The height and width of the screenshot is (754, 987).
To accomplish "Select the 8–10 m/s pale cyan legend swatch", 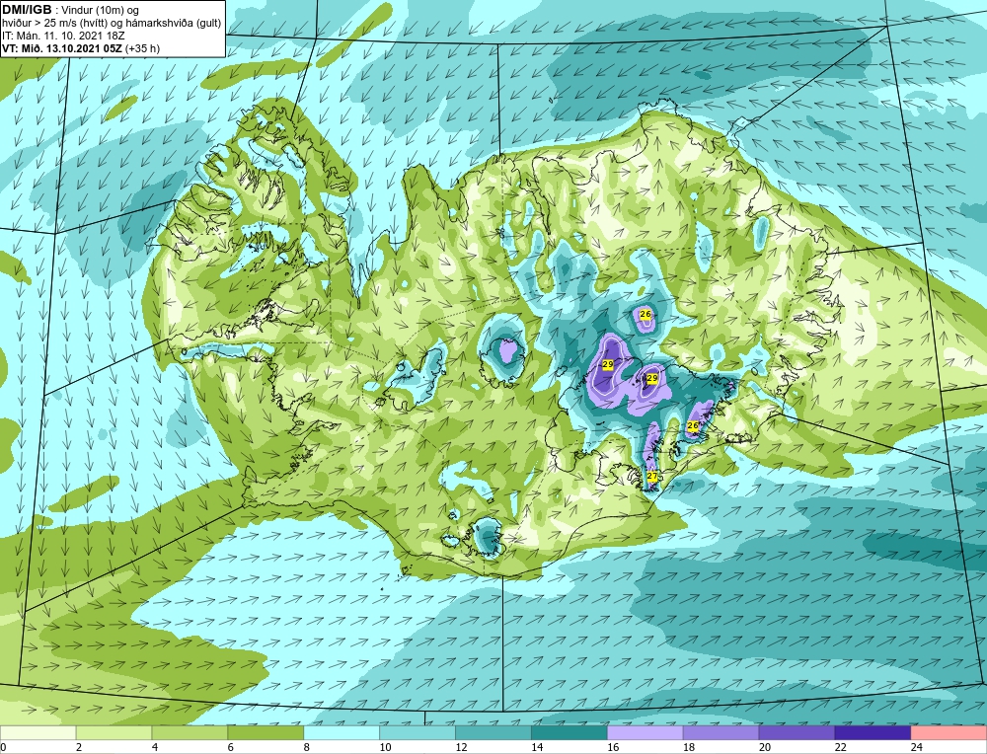I will click(x=342, y=732).
